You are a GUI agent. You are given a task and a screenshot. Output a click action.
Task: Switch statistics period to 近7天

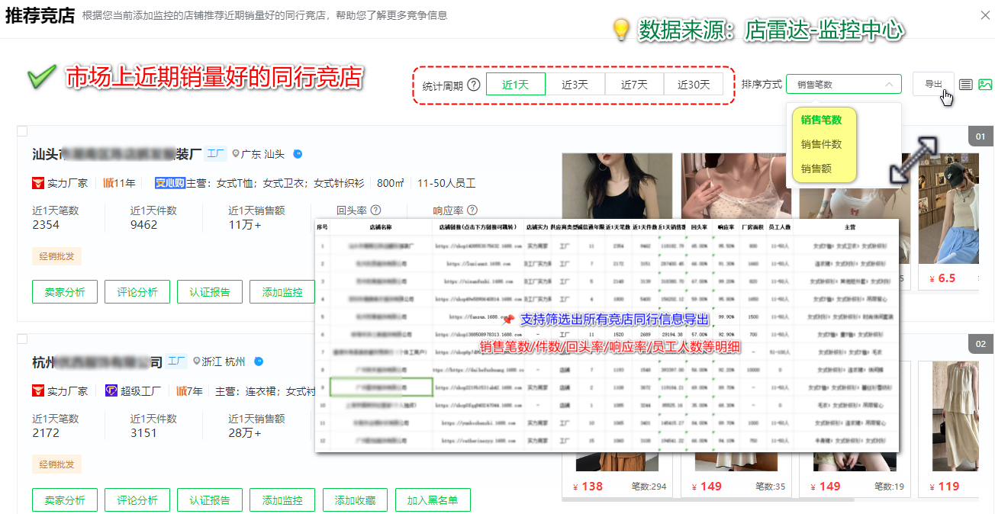[x=634, y=85]
